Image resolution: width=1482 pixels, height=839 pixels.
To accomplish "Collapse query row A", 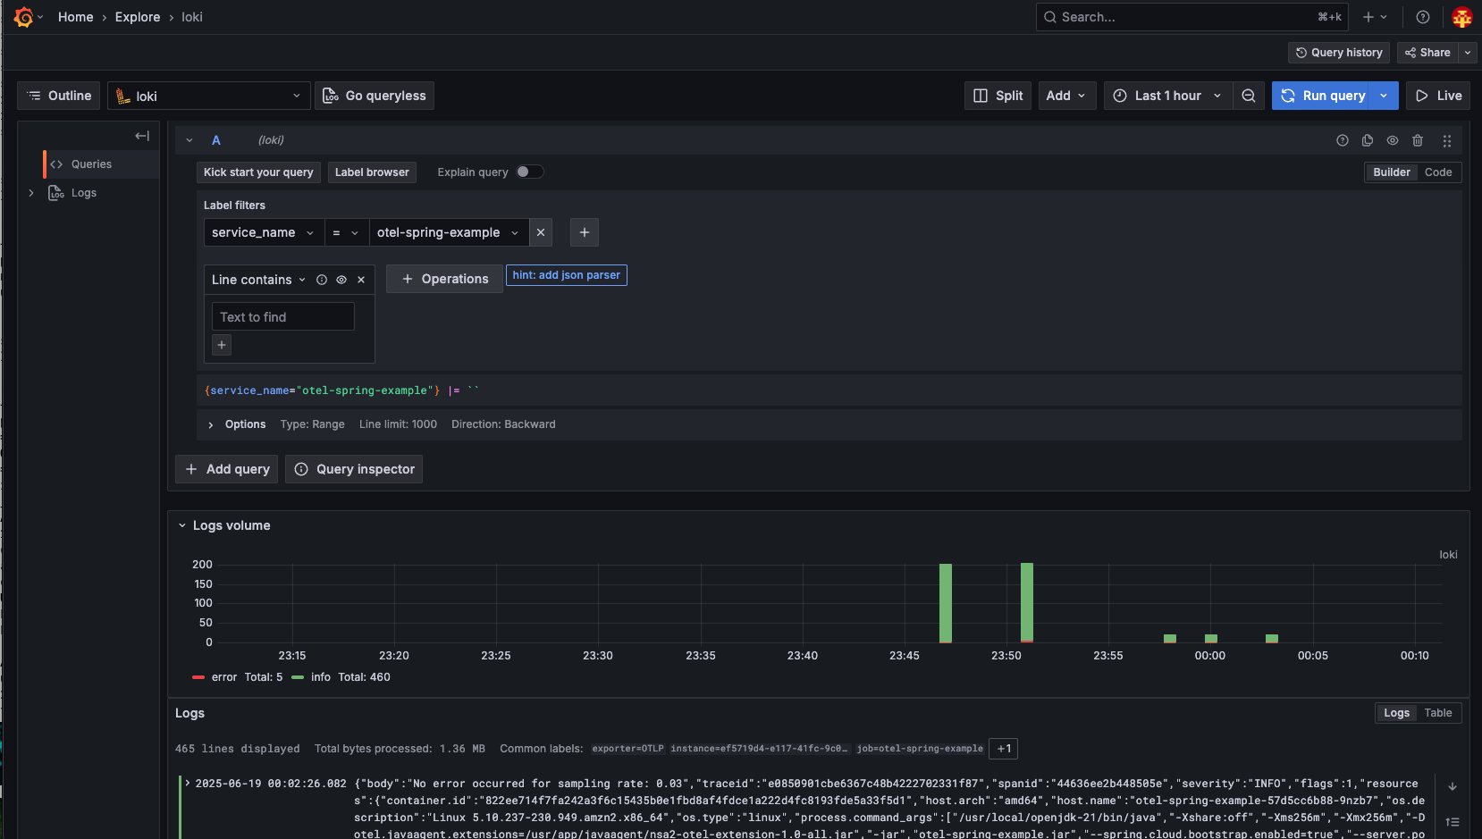I will (189, 140).
